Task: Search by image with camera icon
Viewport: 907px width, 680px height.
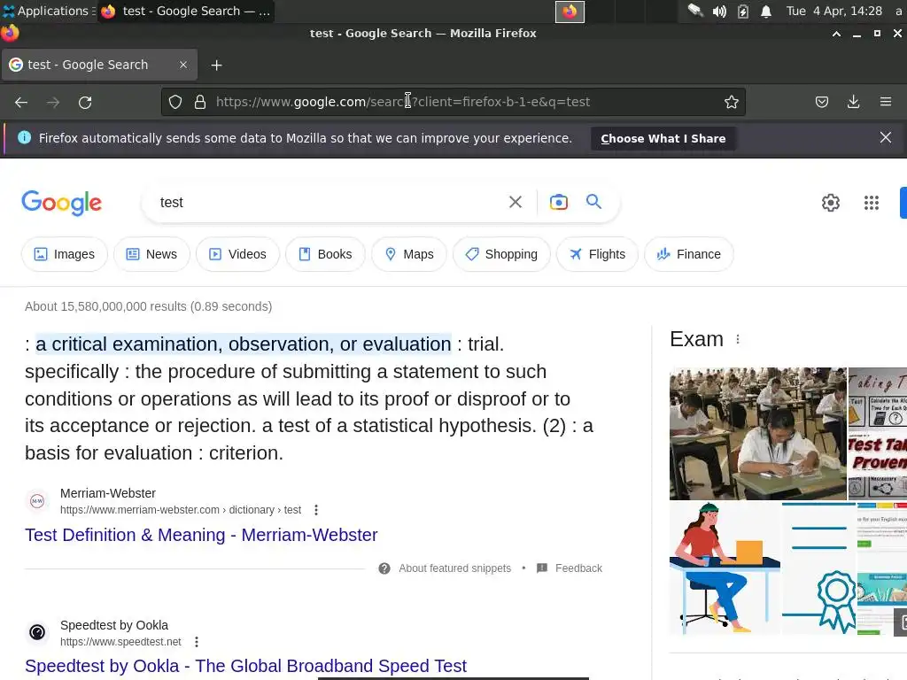Action: [x=558, y=202]
